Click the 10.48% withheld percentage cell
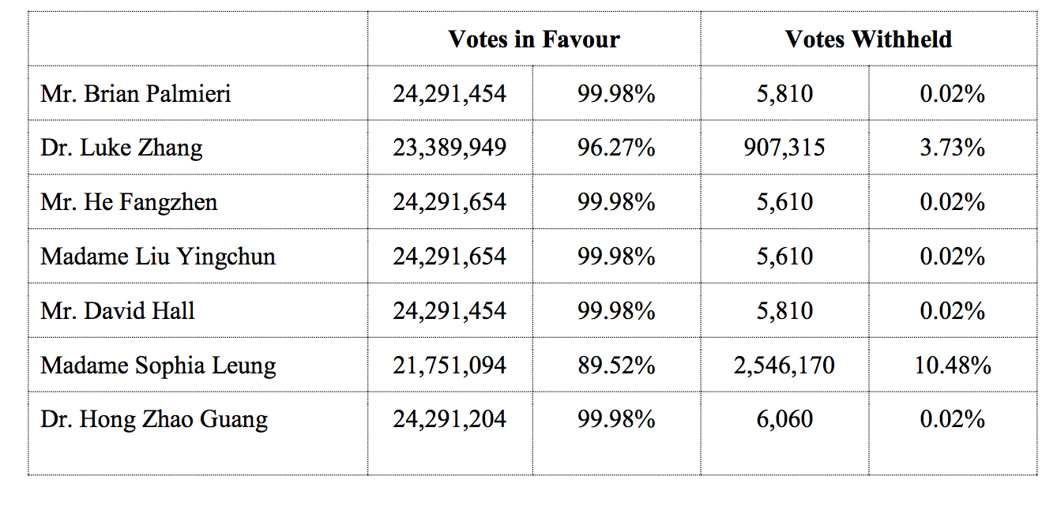The height and width of the screenshot is (510, 1057). [x=953, y=365]
